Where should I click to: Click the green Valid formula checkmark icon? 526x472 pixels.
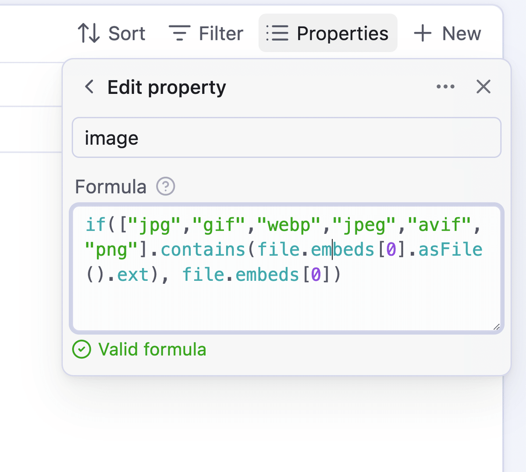coord(82,350)
